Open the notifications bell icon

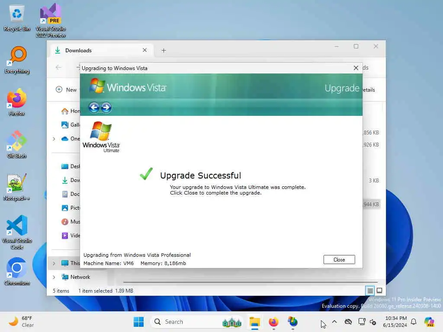(414, 322)
